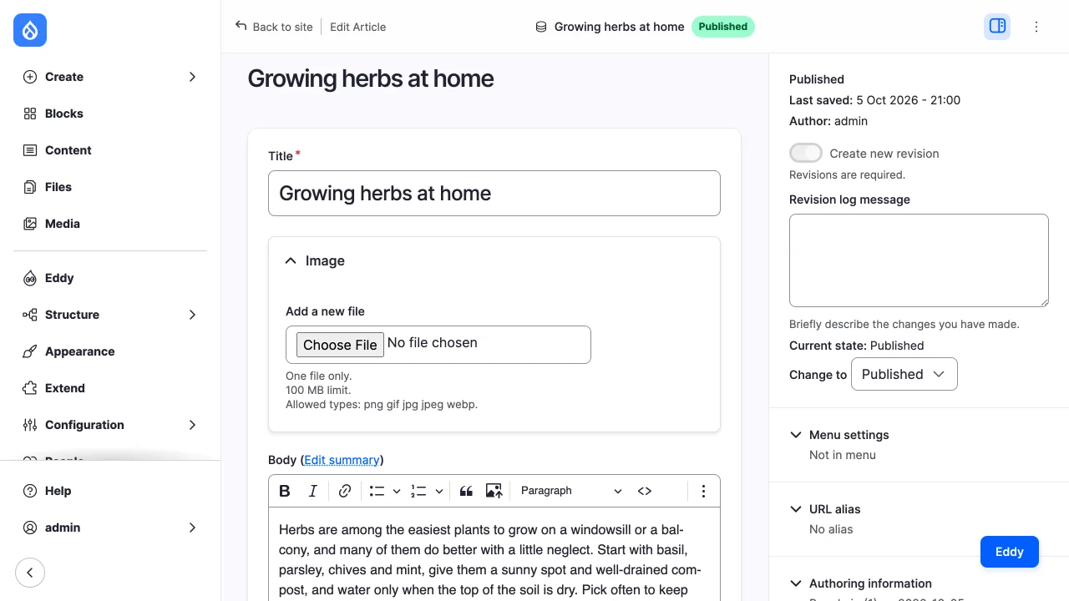Apply italic formatting in Body editor
1069x601 pixels.
(x=313, y=491)
